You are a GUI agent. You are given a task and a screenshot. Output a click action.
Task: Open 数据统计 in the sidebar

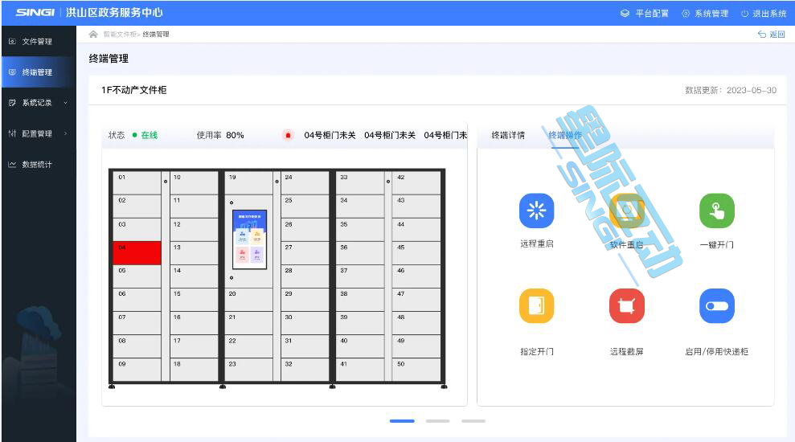[38, 165]
